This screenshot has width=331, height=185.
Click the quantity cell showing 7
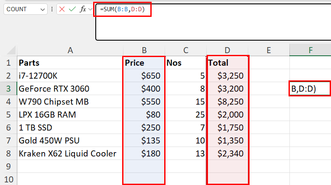coord(185,128)
